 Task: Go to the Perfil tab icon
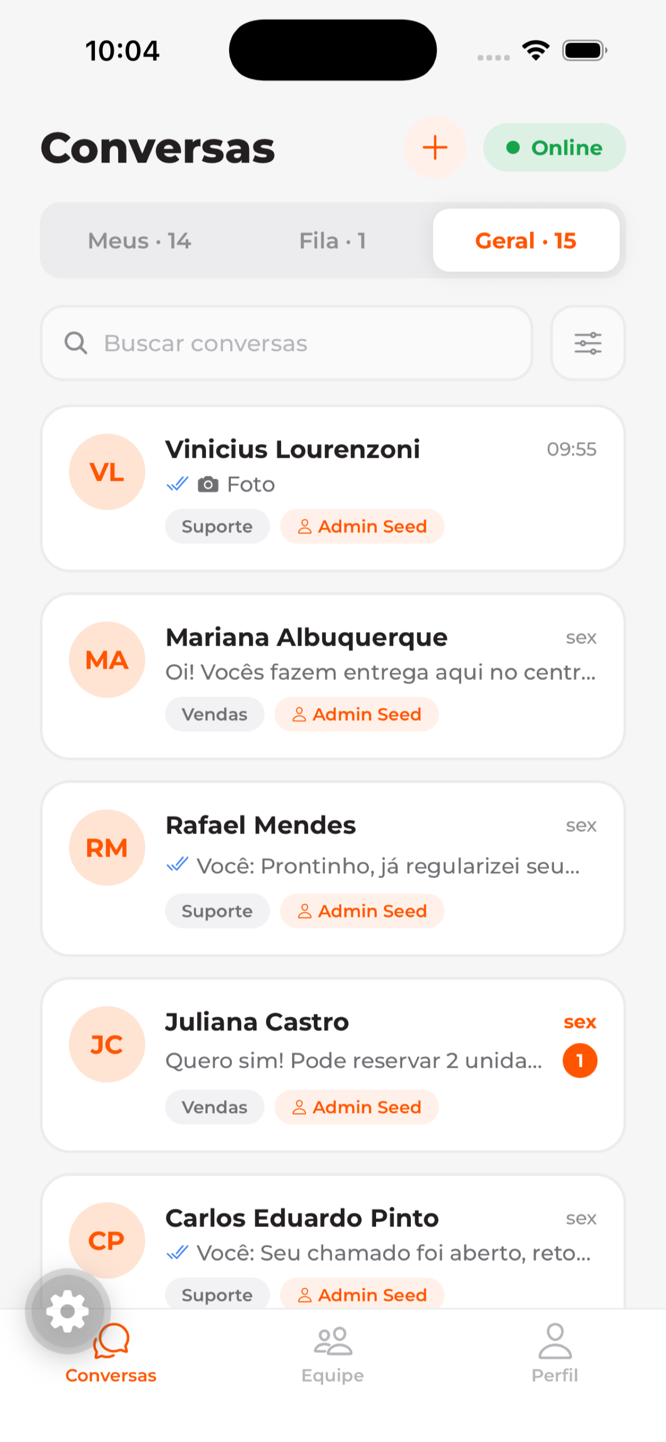[554, 1341]
